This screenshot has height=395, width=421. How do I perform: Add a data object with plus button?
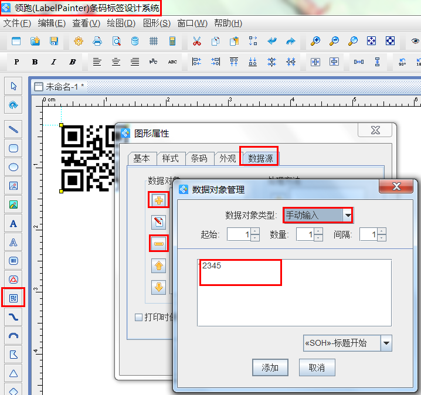click(x=159, y=200)
